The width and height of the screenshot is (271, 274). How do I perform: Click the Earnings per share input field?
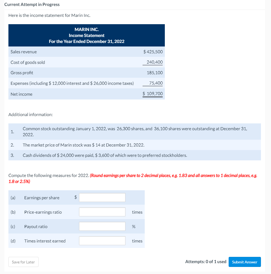[x=102, y=197]
